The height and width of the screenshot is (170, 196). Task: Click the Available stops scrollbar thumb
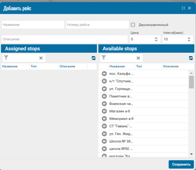(x=191, y=82)
